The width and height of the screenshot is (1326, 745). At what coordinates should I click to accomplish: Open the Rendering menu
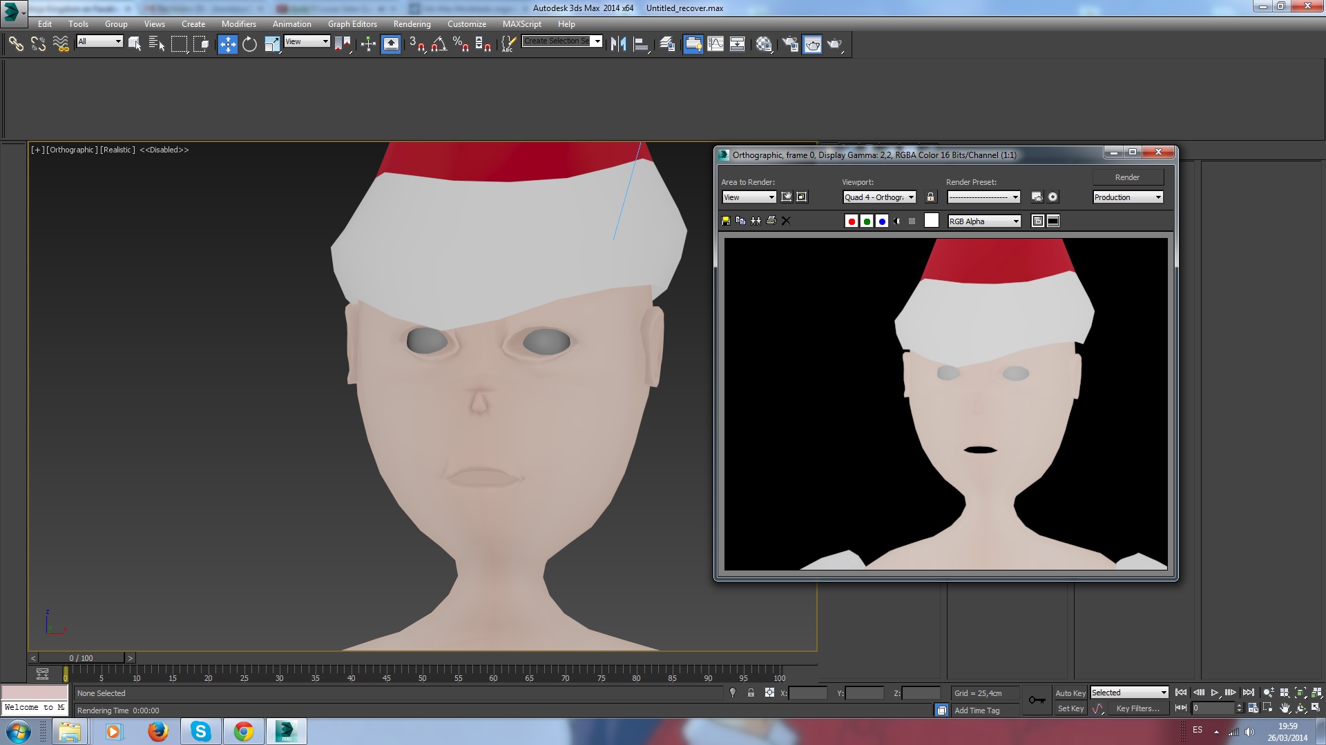(x=412, y=23)
